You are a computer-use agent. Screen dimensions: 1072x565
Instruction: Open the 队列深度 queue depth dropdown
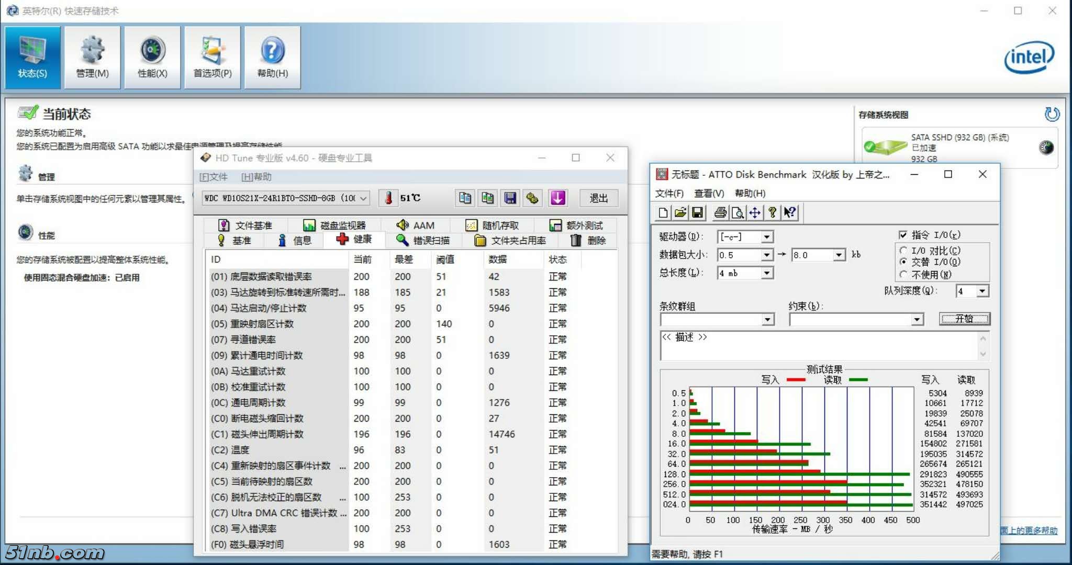(x=982, y=291)
